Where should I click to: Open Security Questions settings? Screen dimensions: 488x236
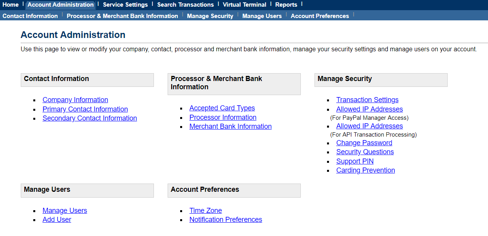(365, 152)
